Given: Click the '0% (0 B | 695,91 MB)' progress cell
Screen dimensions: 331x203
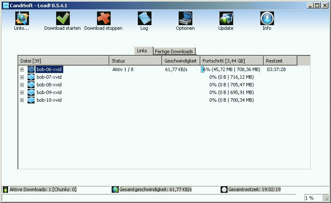Looking at the screenshot, I should (231, 92).
